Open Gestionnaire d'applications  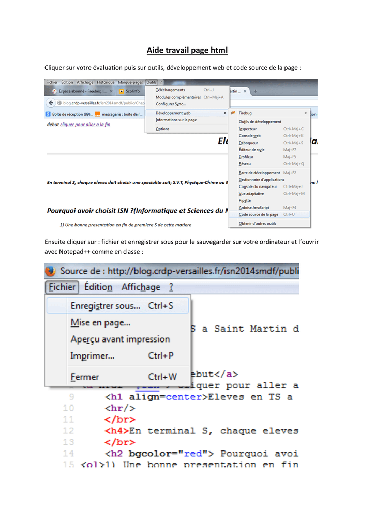click(269, 179)
